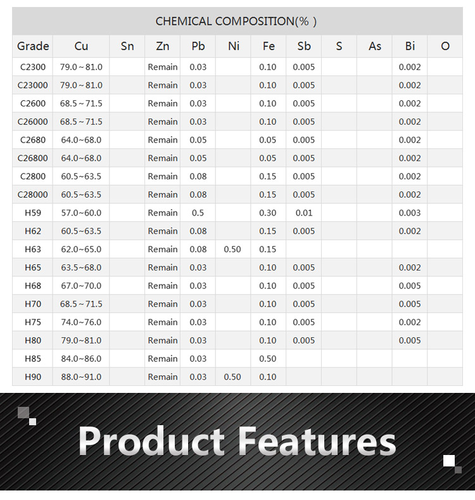The width and height of the screenshot is (475, 500).
Task: Click the Grade column header
Action: tap(33, 46)
